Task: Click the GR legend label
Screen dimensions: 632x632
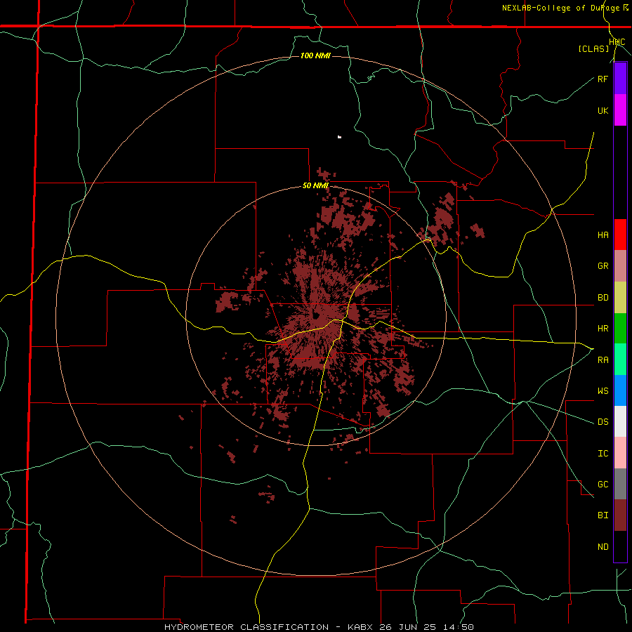Action: (x=603, y=266)
